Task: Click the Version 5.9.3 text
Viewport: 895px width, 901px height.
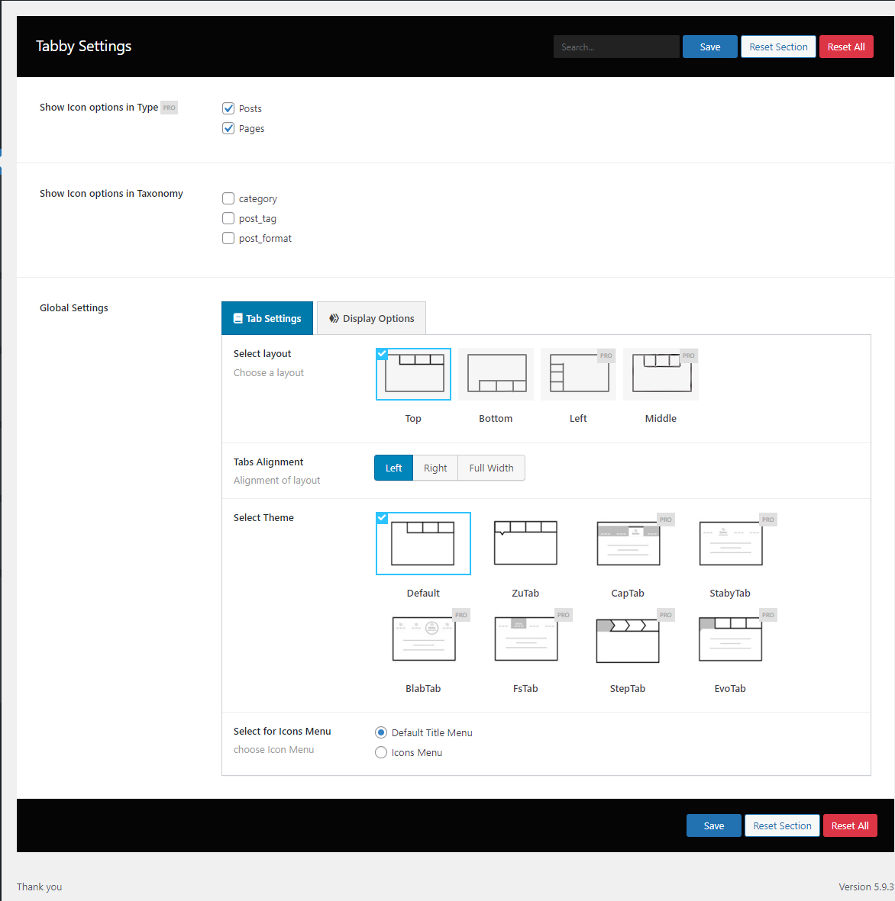Action: [866, 887]
